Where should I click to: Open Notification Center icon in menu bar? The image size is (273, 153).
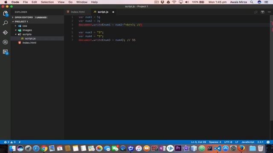[x=266, y=2]
